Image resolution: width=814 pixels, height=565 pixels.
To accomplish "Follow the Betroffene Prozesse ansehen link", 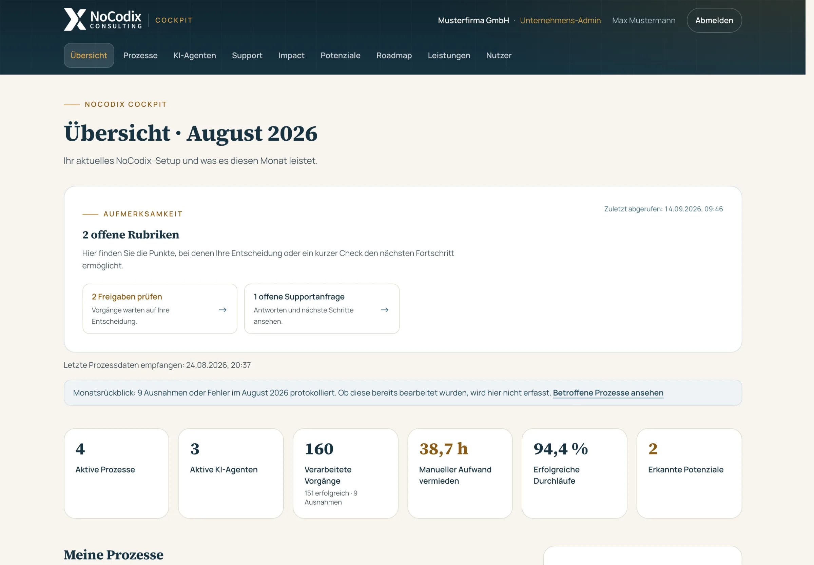I will click(608, 392).
